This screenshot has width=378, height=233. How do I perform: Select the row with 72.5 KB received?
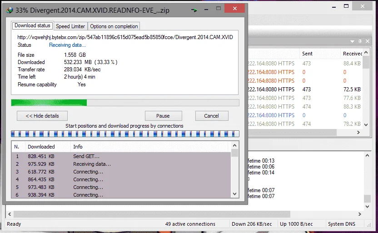[x=305, y=89]
